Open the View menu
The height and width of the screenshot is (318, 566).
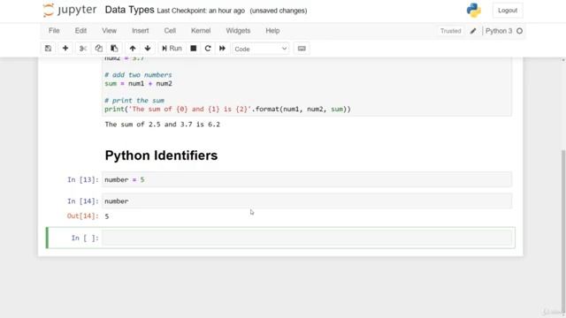pos(109,31)
